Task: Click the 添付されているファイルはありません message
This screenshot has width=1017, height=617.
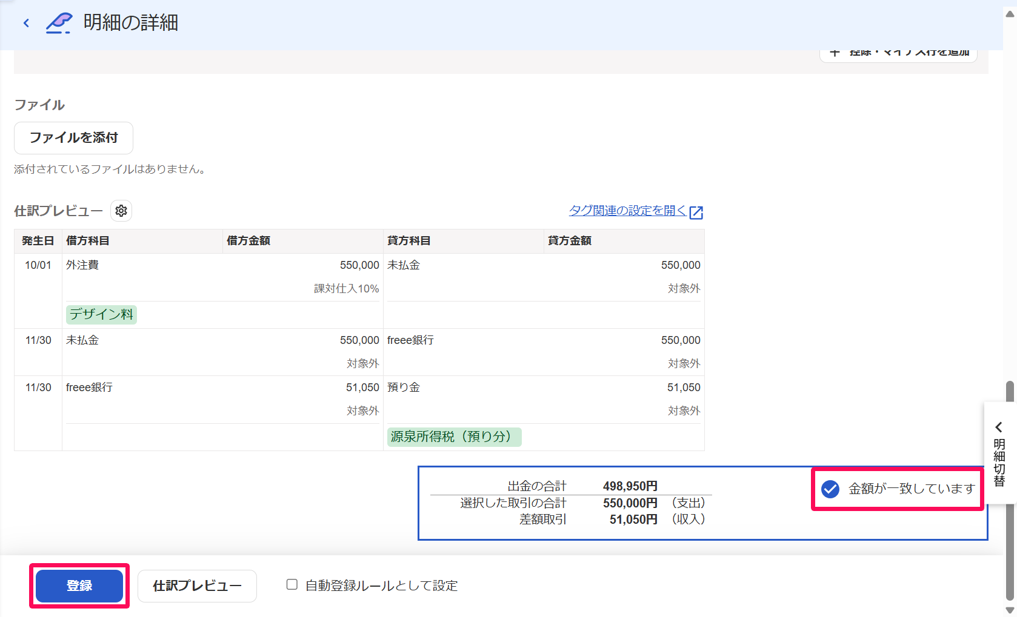Action: [x=112, y=170]
